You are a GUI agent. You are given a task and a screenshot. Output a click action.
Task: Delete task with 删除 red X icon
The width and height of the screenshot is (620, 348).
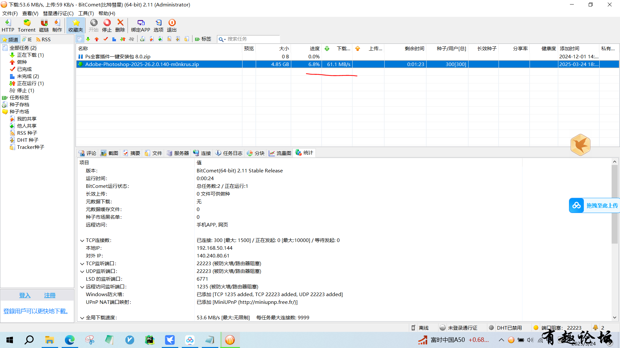tap(120, 25)
